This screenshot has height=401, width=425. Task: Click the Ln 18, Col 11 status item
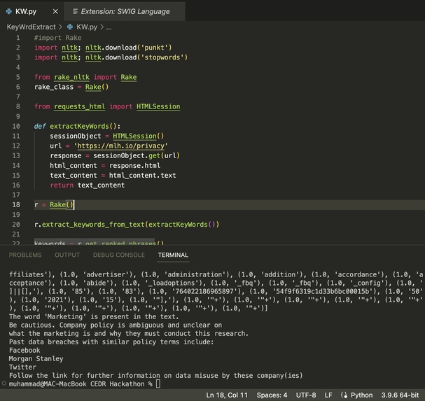(x=227, y=395)
